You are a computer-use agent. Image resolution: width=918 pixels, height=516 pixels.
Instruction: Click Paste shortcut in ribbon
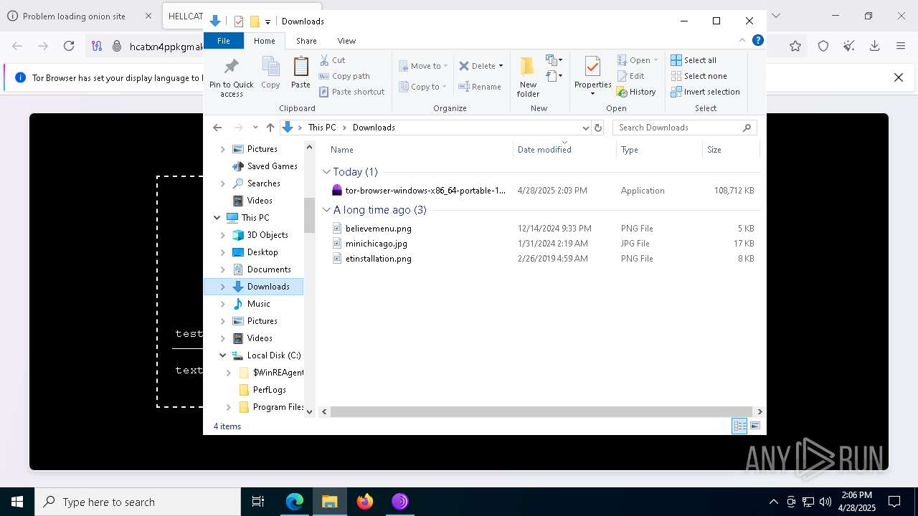click(x=351, y=92)
